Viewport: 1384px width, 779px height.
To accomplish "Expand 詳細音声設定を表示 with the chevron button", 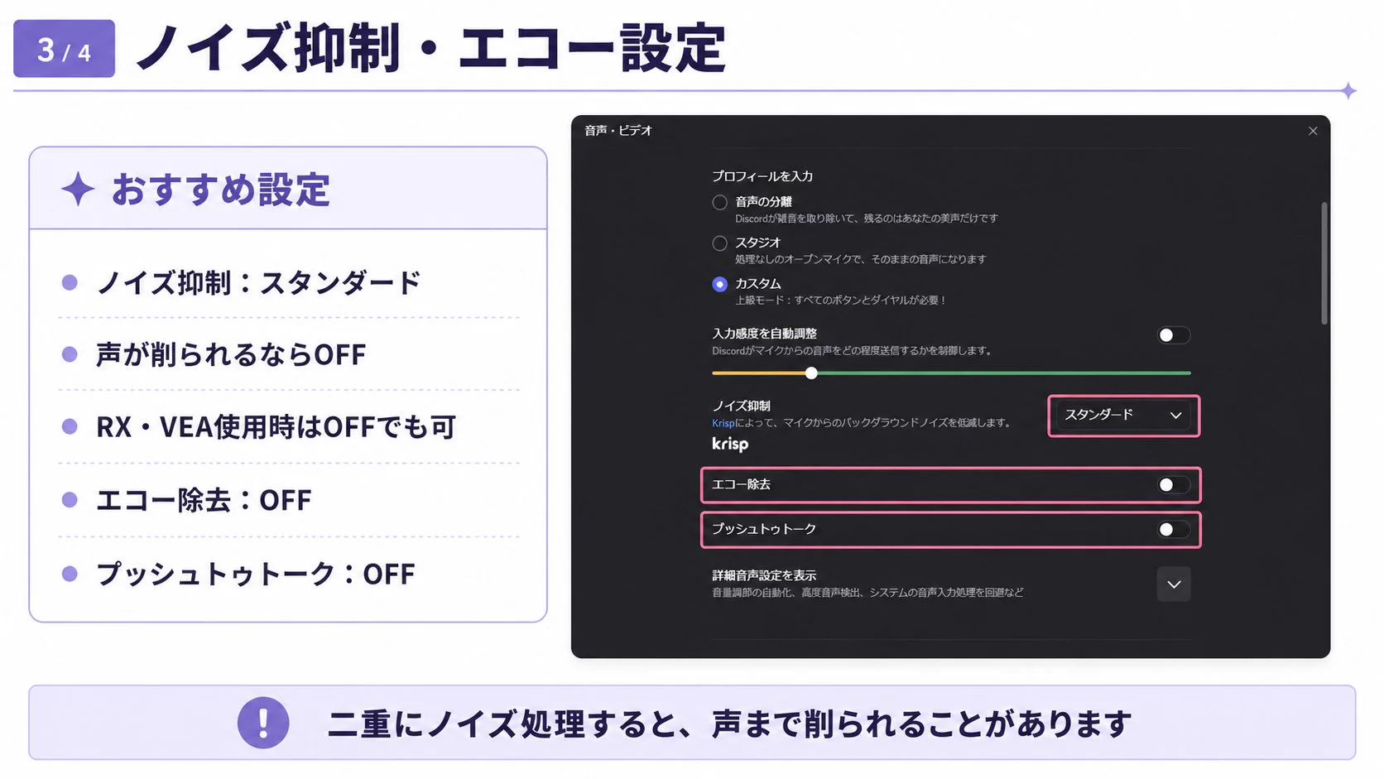I will click(x=1174, y=584).
